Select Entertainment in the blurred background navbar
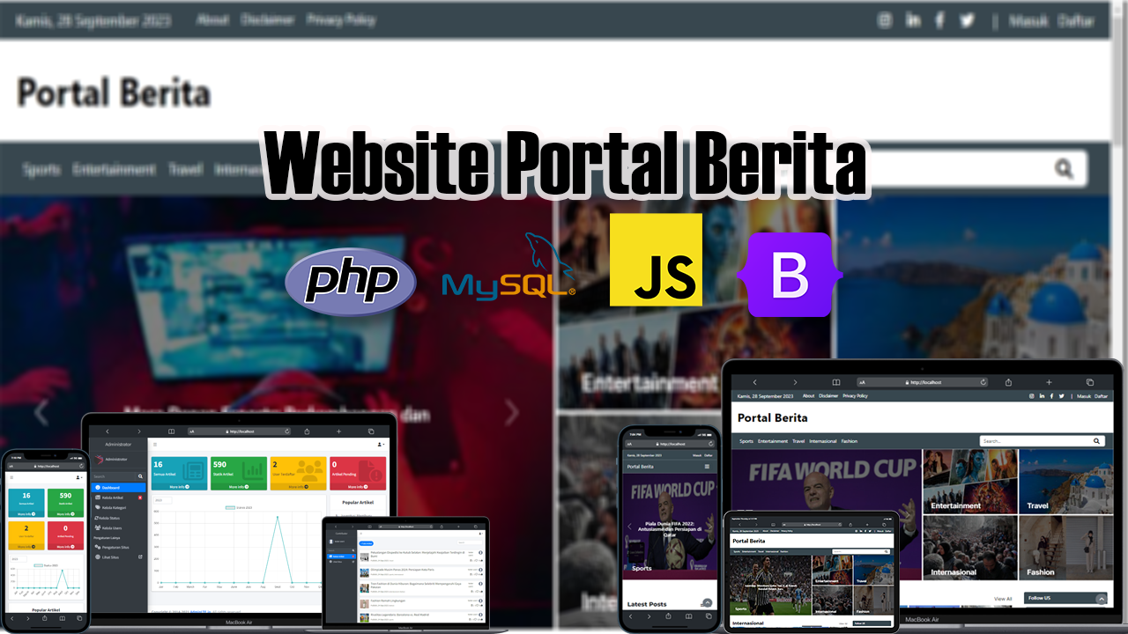This screenshot has height=634, width=1128. pyautogui.click(x=114, y=169)
